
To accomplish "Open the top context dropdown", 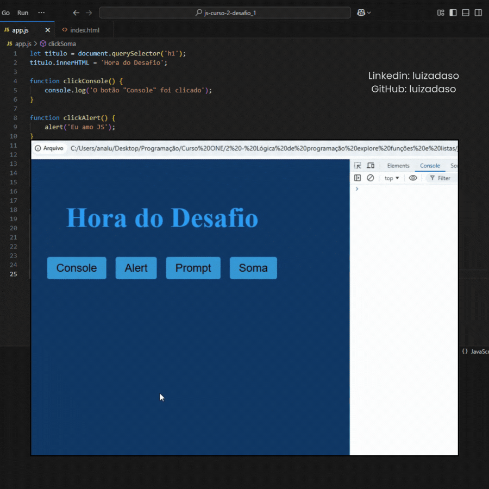I will click(x=392, y=178).
